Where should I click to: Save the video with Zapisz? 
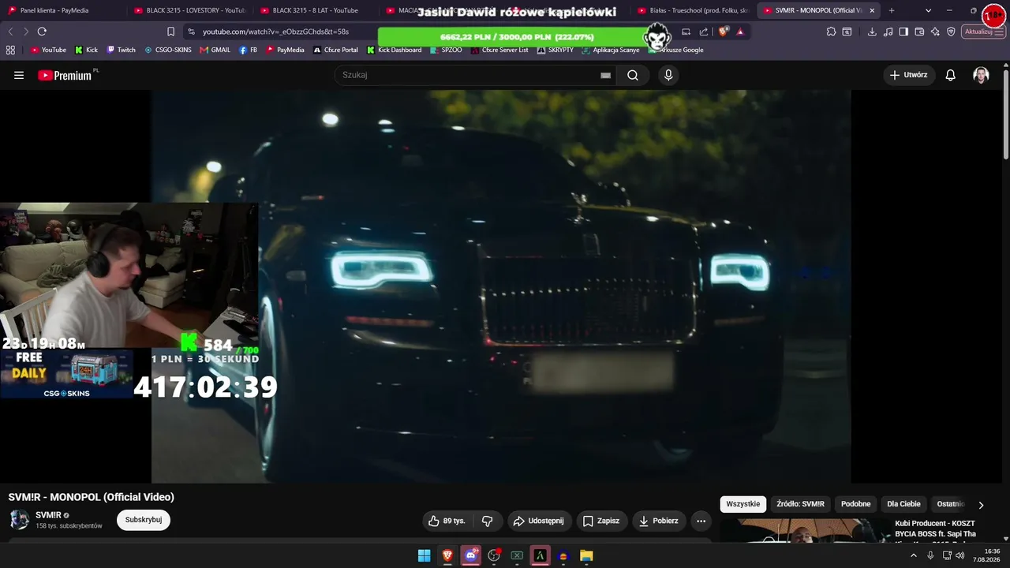tap(601, 521)
